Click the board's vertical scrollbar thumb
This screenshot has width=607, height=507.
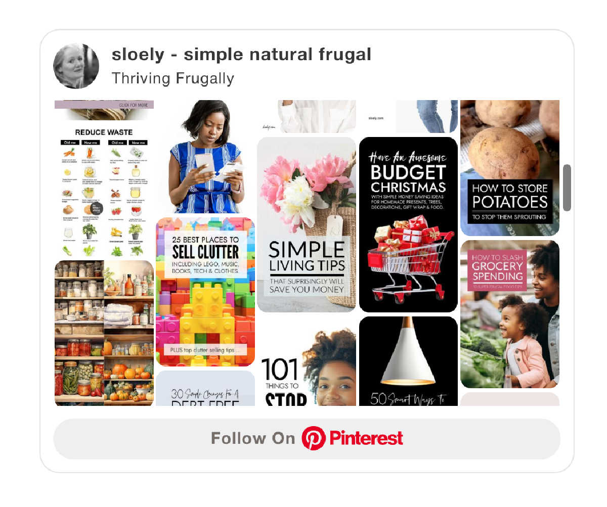point(567,188)
